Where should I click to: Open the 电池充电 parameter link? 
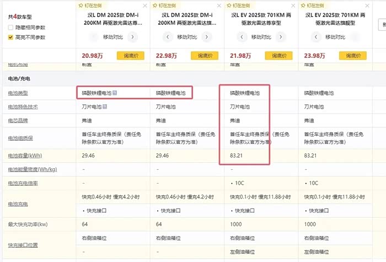click(18, 204)
